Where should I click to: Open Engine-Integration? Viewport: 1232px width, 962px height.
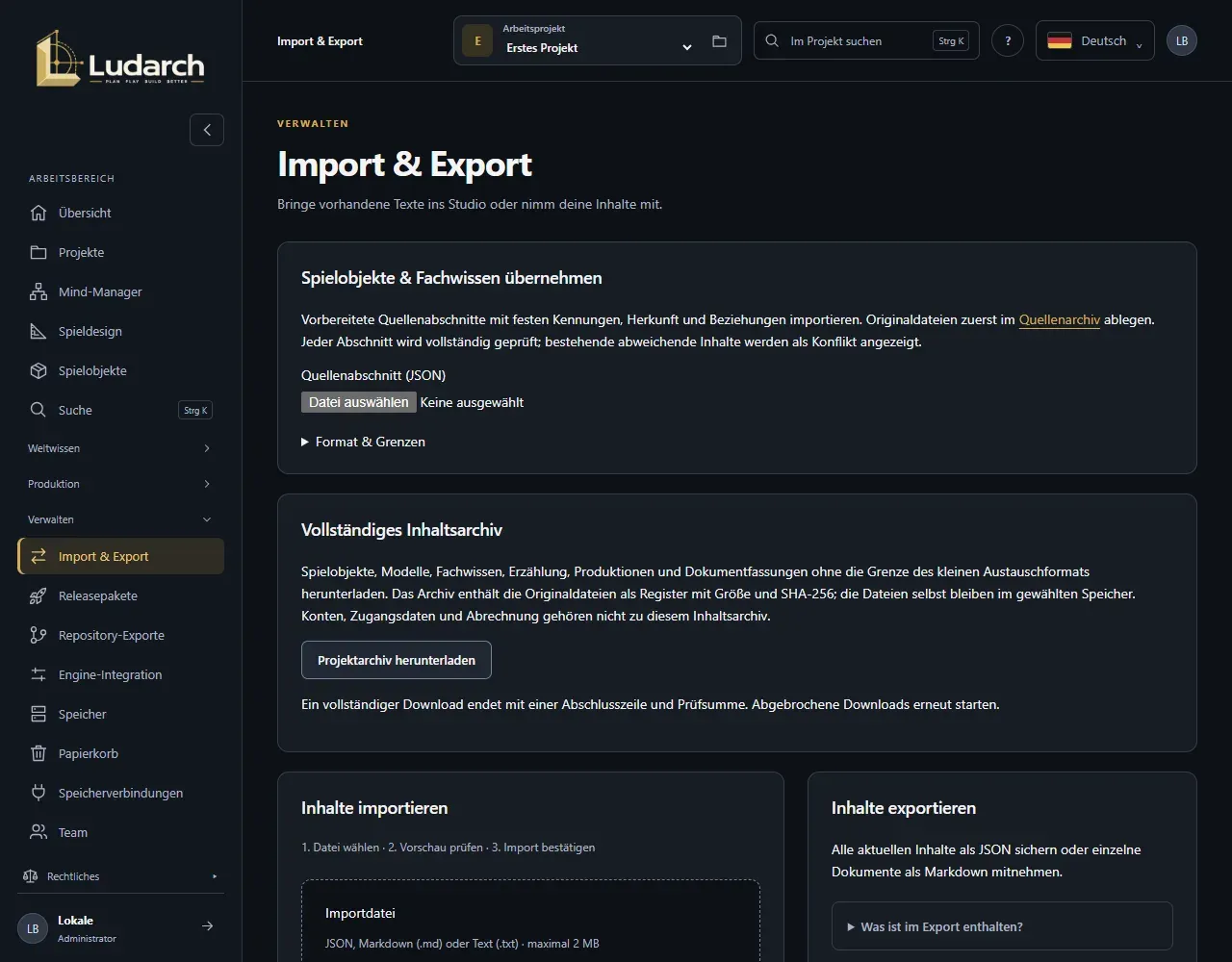tap(121, 674)
